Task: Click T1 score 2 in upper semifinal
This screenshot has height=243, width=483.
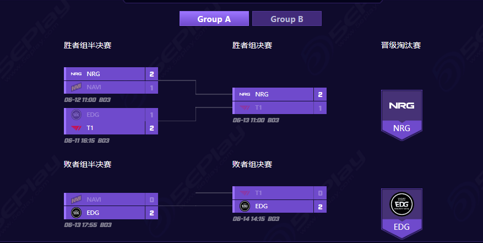Action: (x=151, y=128)
